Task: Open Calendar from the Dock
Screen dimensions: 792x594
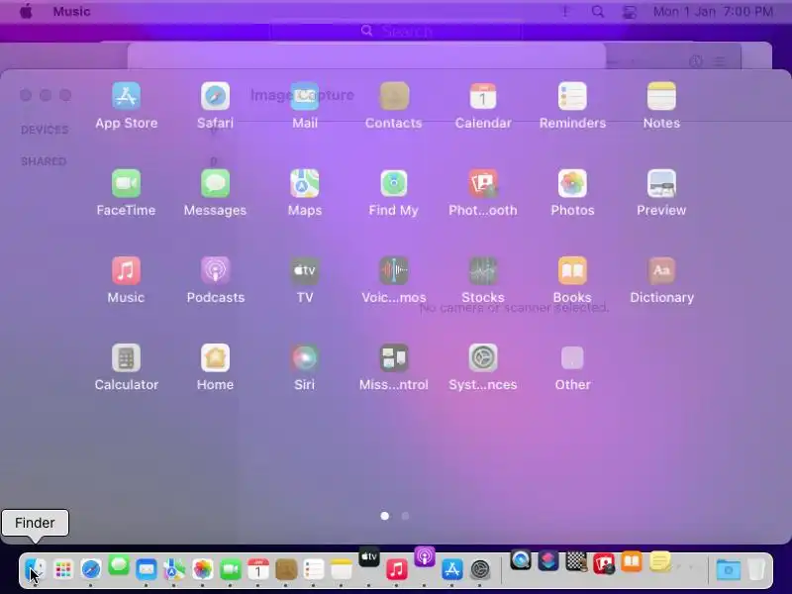Action: (x=258, y=570)
